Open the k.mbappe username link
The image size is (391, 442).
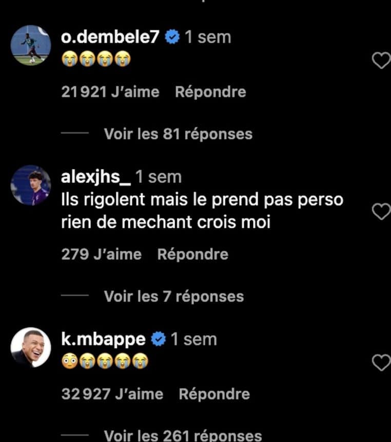pyautogui.click(x=103, y=339)
